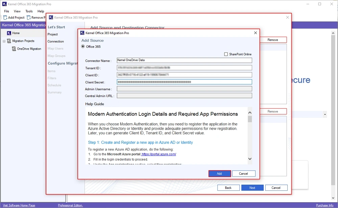
Task: Click Kernel logo in Add Source dialog title
Action: [x=82, y=33]
